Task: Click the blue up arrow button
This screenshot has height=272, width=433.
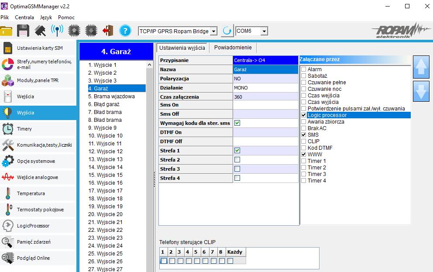Action: [421, 67]
